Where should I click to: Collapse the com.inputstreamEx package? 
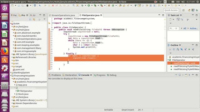[13, 36]
